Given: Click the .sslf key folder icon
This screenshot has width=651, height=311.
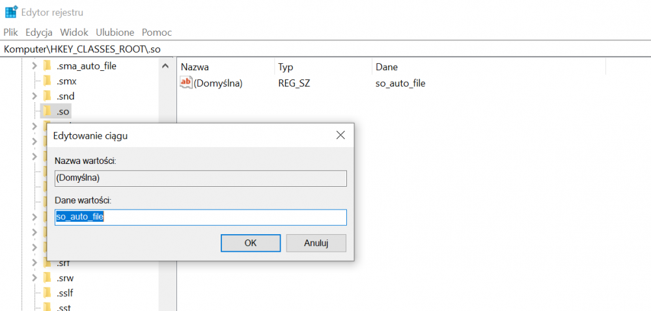Looking at the screenshot, I should 47,293.
